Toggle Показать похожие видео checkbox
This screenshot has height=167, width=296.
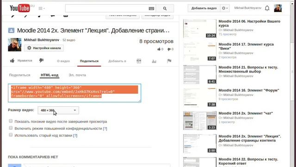[x=11, y=121]
